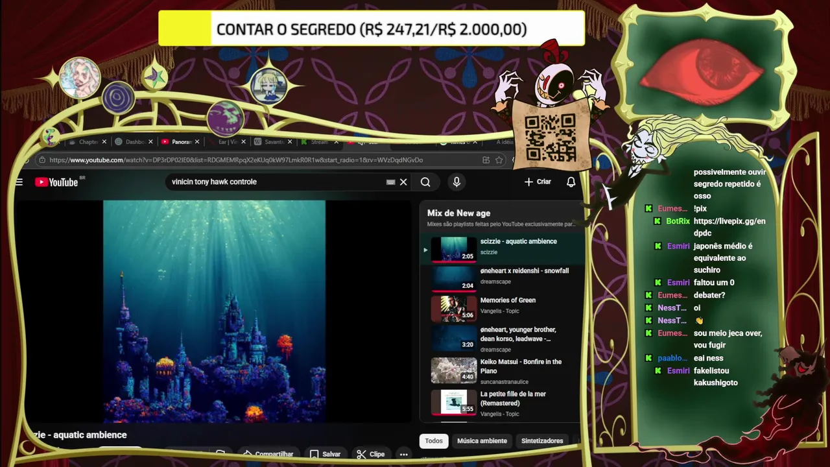Click suncanastranaulice channel name

pyautogui.click(x=504, y=382)
